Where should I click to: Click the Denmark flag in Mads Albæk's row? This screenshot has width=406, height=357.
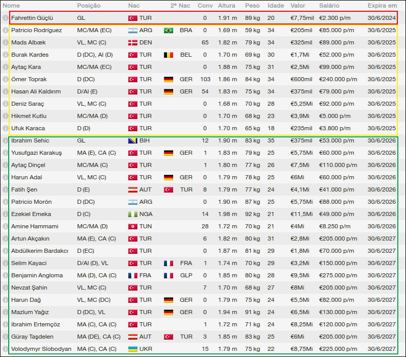tap(133, 42)
